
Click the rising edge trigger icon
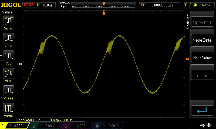190,5
